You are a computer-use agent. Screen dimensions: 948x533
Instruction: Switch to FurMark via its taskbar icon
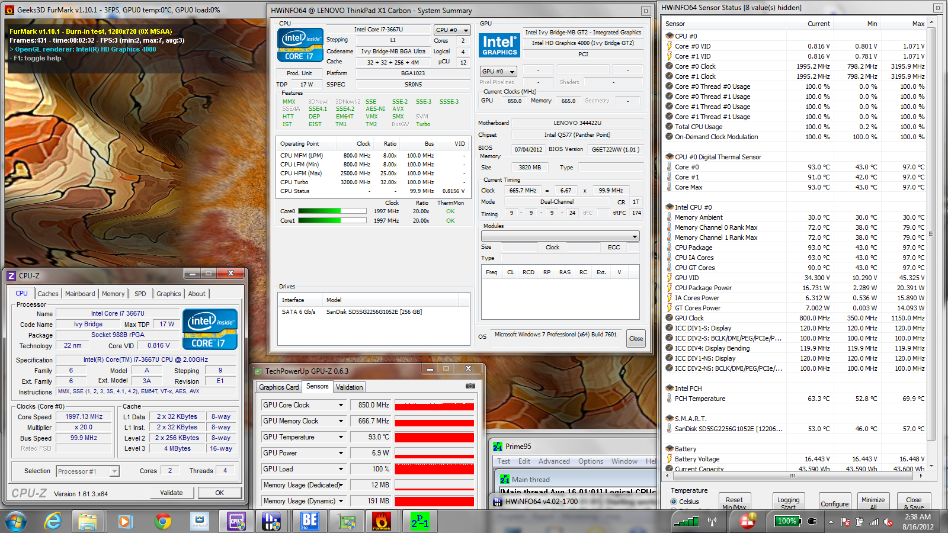point(382,521)
